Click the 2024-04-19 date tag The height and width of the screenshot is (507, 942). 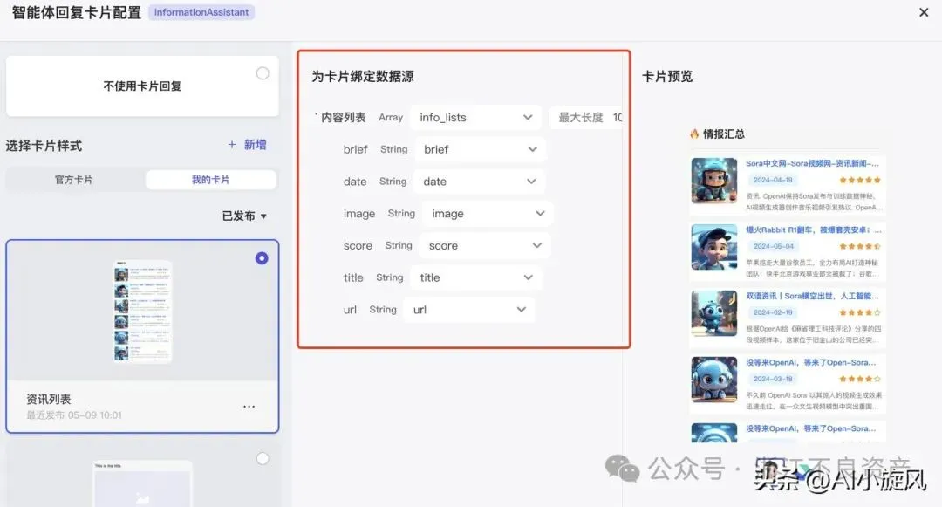pos(773,180)
